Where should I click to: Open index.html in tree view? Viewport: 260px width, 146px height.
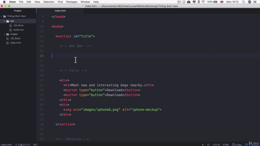tap(15, 43)
